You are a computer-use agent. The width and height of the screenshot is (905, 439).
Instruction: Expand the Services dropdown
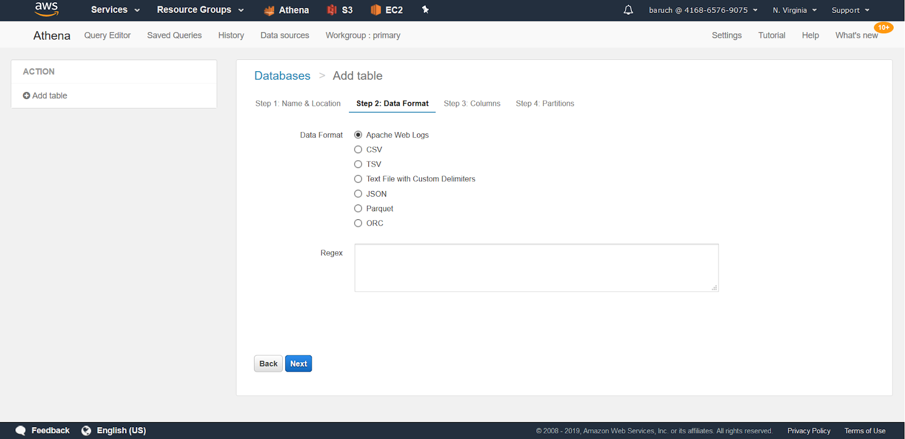pos(115,10)
